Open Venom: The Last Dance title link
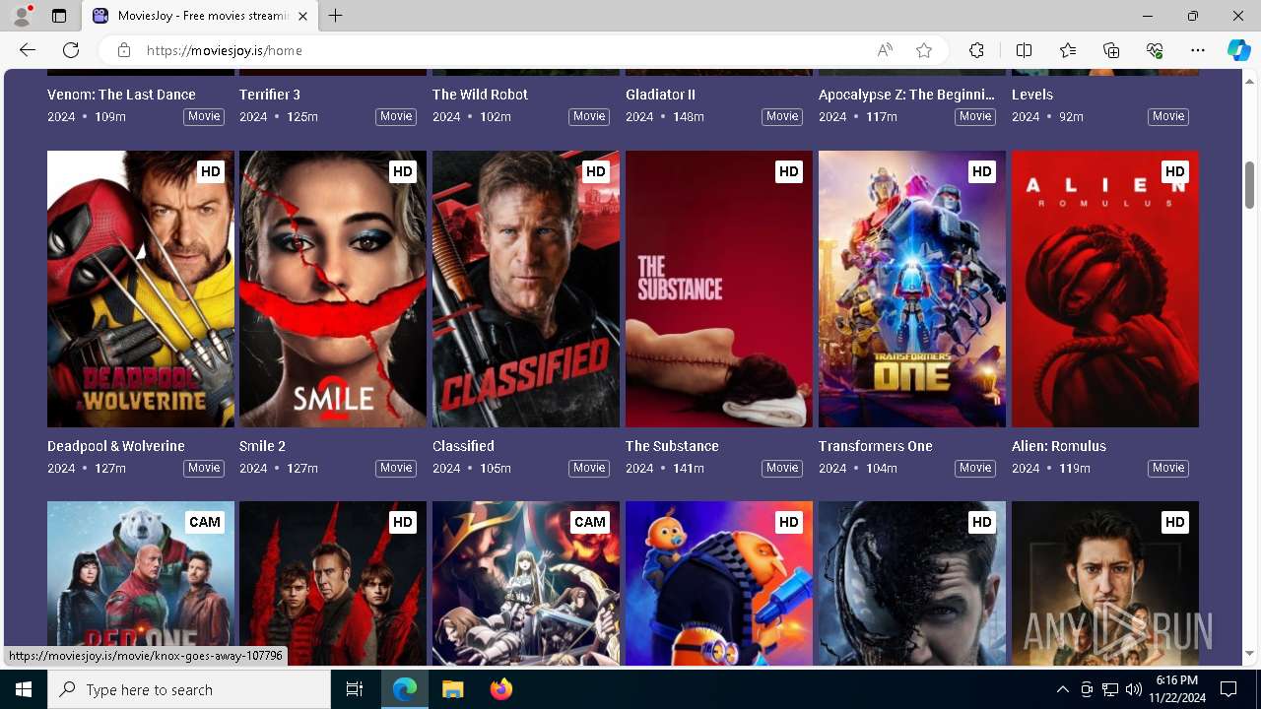 [121, 95]
